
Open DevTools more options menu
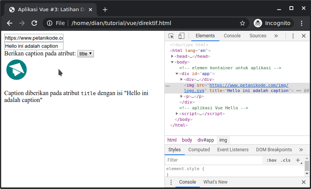click(x=293, y=36)
